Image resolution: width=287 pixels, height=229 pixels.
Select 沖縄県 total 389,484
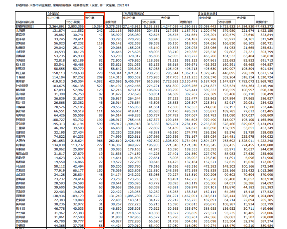pyautogui.click(x=267, y=226)
